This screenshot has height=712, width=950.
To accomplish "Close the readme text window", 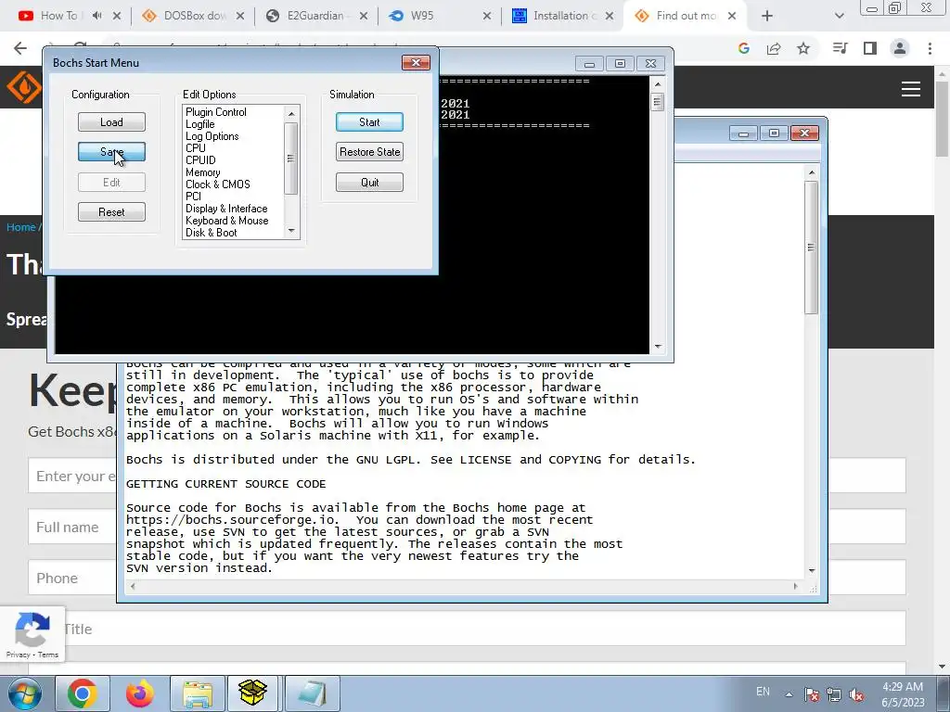I will pyautogui.click(x=804, y=133).
